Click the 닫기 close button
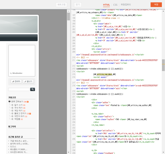 [78, 5]
